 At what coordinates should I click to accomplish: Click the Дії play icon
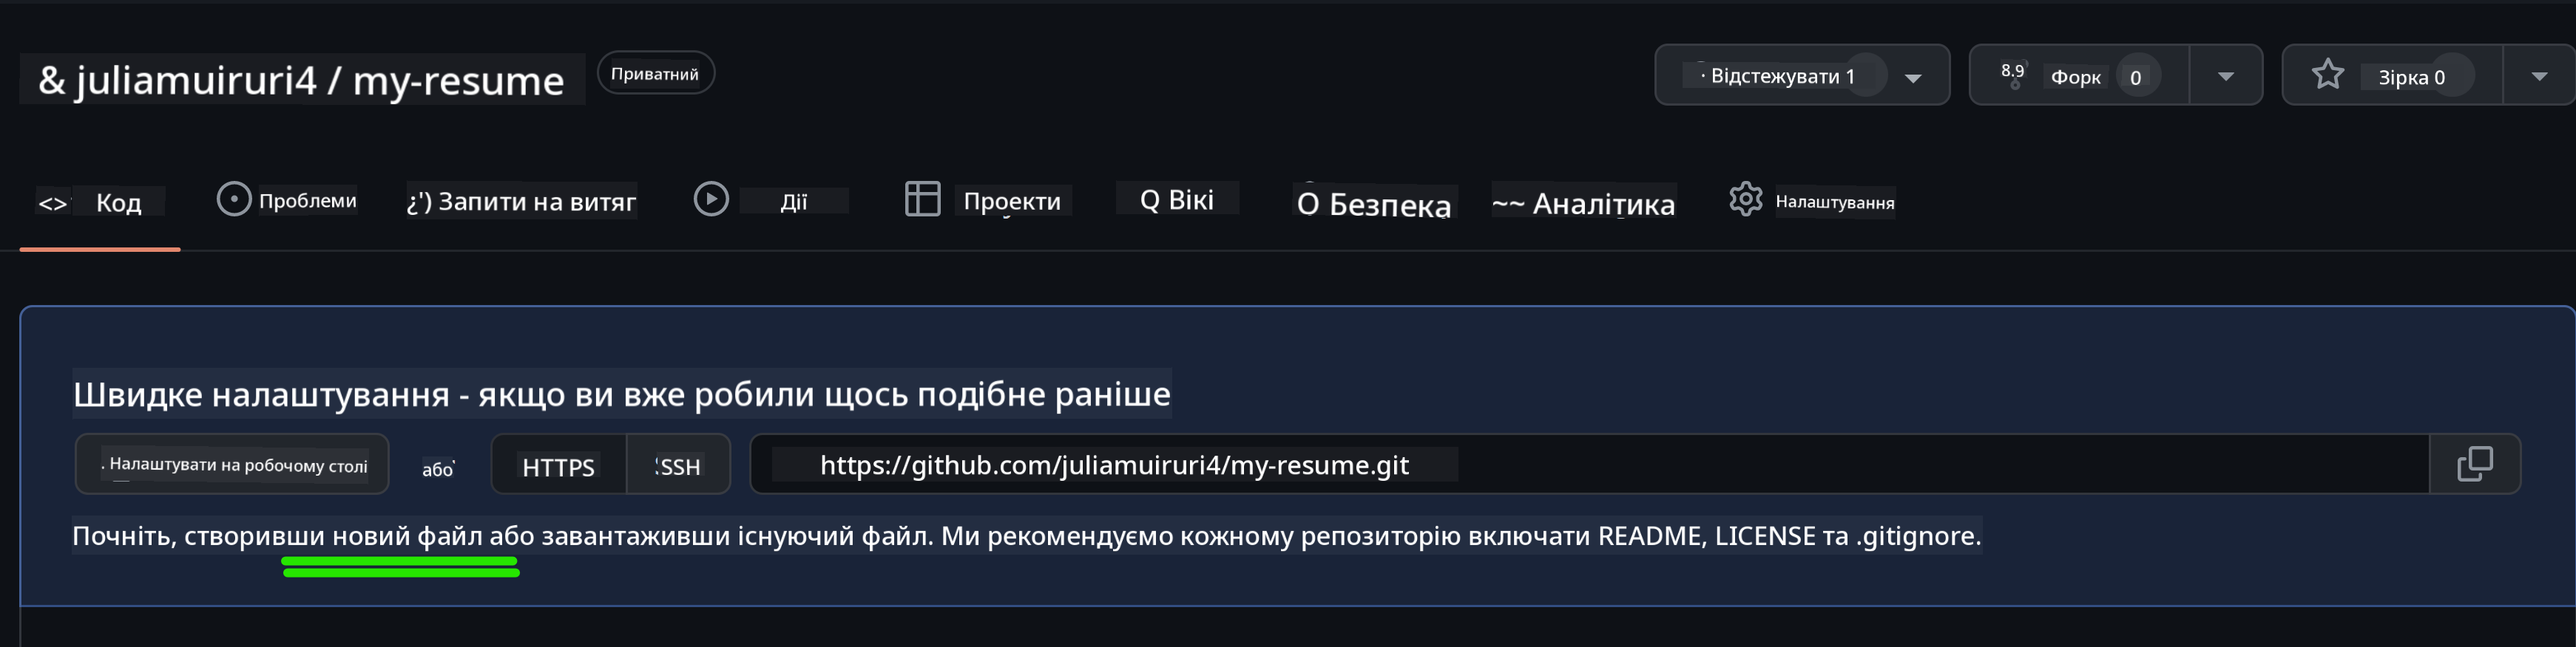click(712, 199)
